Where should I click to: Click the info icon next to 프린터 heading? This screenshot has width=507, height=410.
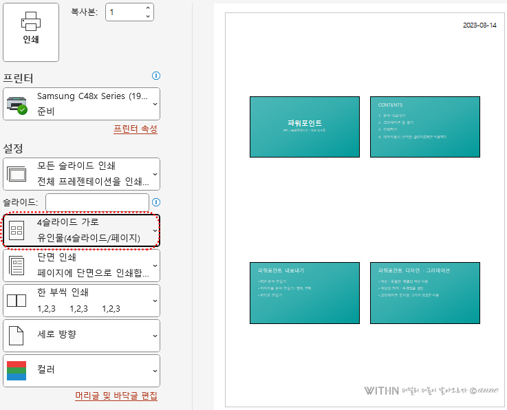click(x=156, y=76)
